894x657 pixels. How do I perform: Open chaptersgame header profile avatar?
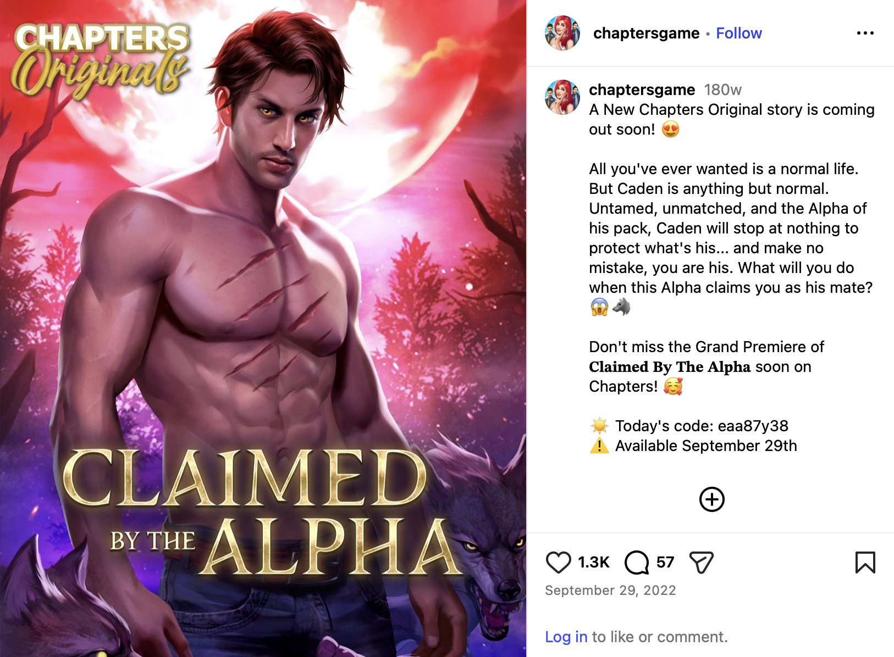coord(562,33)
